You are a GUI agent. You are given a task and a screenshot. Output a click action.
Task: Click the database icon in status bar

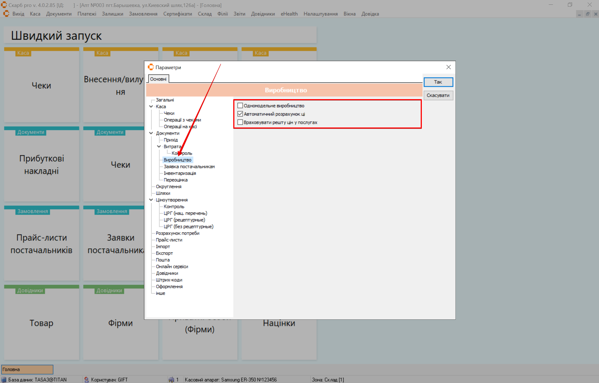coord(4,379)
